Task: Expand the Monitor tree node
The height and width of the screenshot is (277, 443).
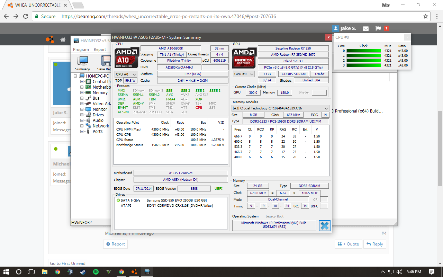Action: coord(82,109)
